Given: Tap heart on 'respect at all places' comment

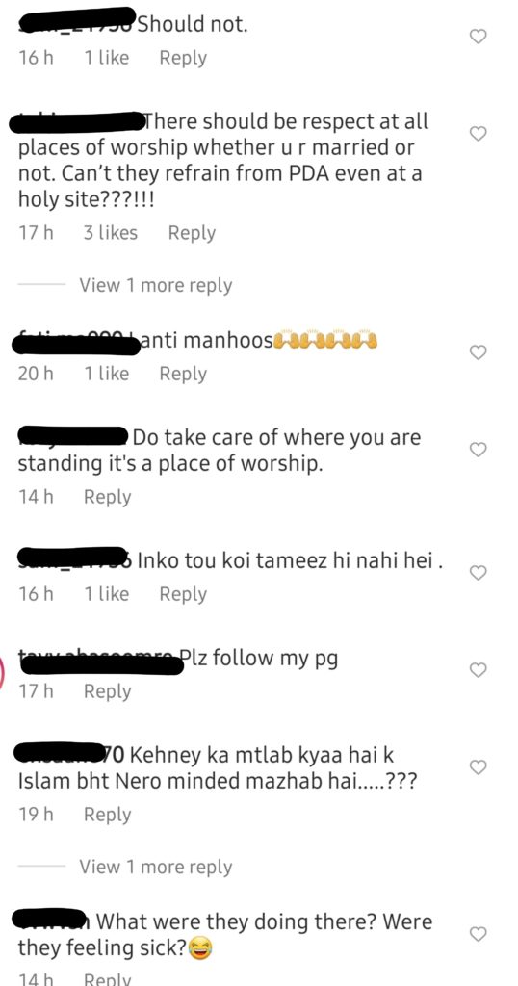Looking at the screenshot, I should click(479, 133).
